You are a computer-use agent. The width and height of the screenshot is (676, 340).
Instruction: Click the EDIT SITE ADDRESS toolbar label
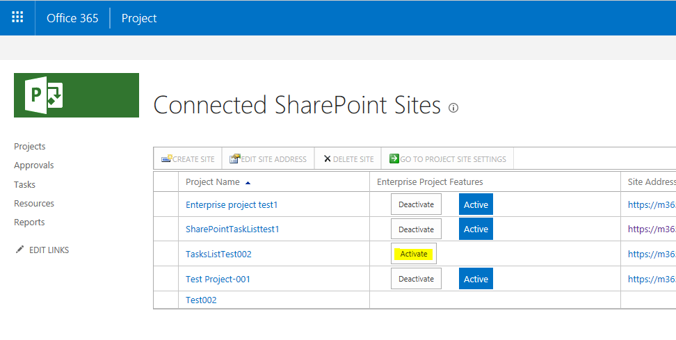[274, 159]
